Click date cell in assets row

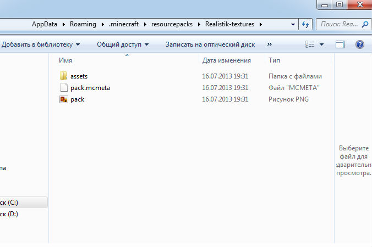coord(225,76)
